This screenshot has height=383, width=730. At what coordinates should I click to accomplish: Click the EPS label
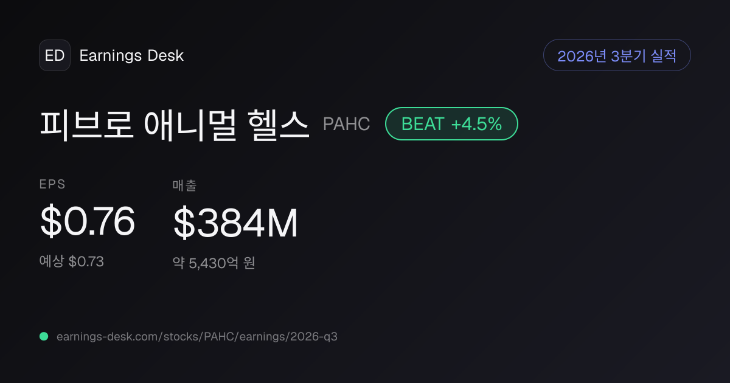(52, 184)
